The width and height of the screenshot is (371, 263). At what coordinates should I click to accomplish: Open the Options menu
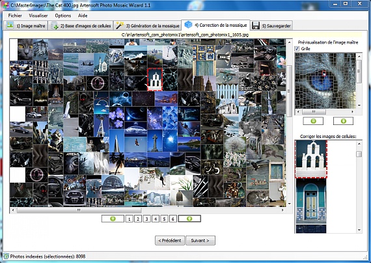click(x=62, y=16)
